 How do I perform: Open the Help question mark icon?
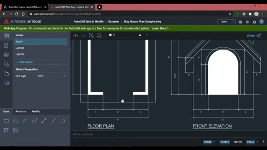[254, 22]
